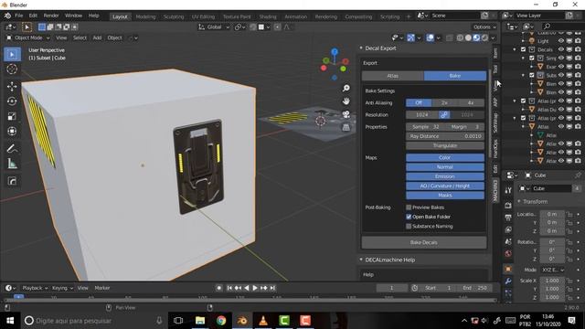Click the viewport zoom magnifier icon

click(346, 88)
